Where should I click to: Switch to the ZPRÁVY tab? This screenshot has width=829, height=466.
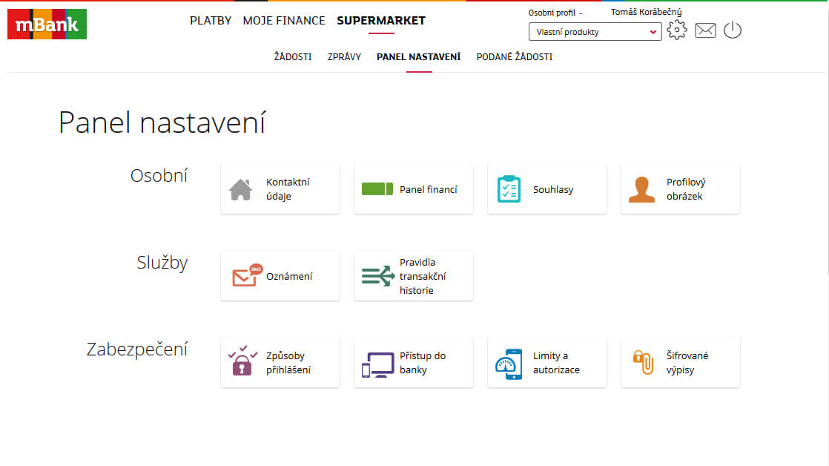[x=344, y=56]
